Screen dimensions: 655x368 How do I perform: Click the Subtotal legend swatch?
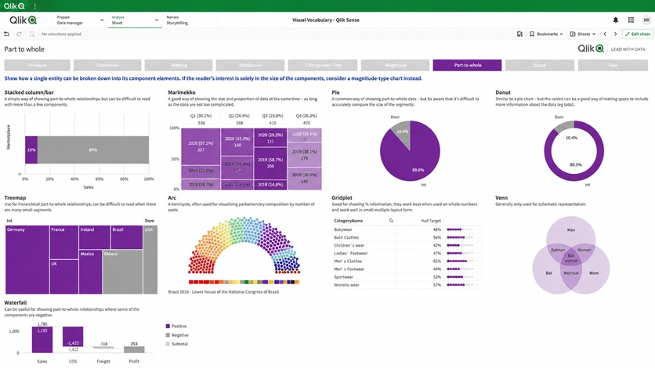click(168, 344)
